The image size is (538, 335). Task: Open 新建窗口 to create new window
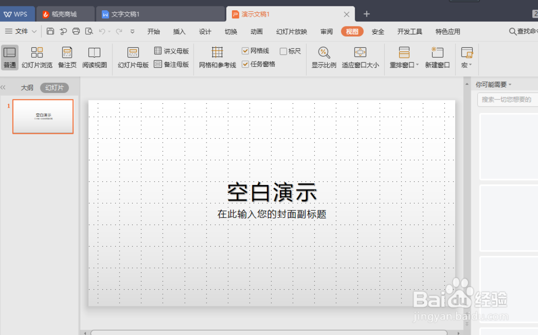coord(437,56)
